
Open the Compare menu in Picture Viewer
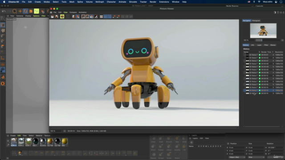[73, 12]
